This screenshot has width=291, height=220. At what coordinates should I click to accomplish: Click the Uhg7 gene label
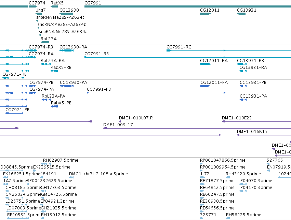coord(40,10)
